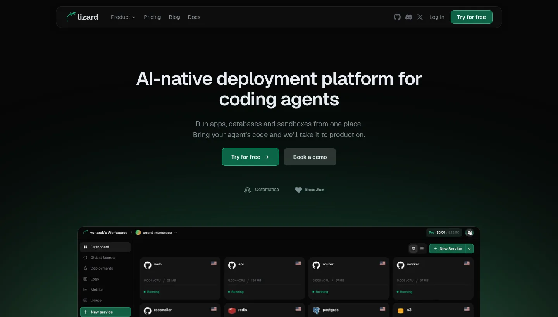558x317 pixels.
Task: Click the sidebar New service button
Action: coord(105,312)
